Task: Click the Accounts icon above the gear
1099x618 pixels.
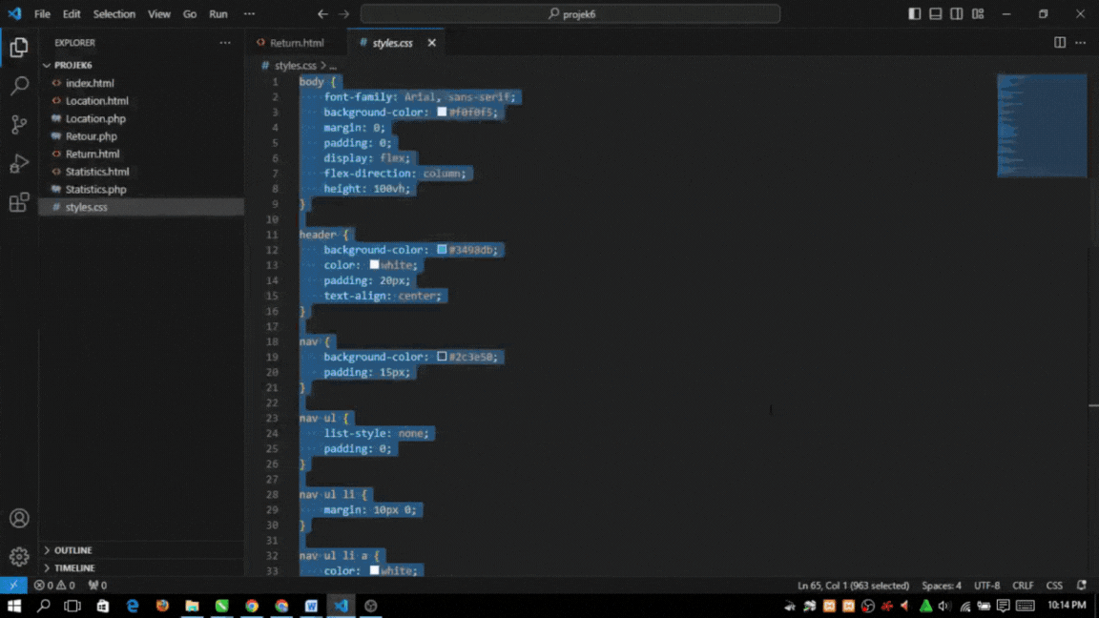Action: tap(19, 518)
